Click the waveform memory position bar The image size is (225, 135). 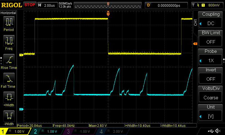point(108,5)
